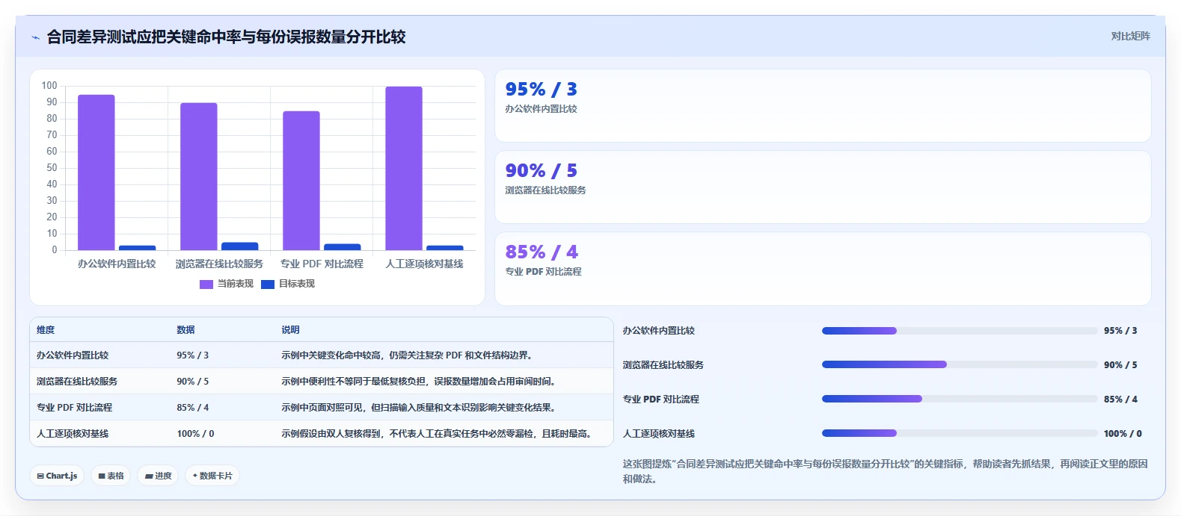The width and height of the screenshot is (1181, 516).
Task: Click the blue target bar for 浏览器在线比较服务
Action: coord(240,246)
